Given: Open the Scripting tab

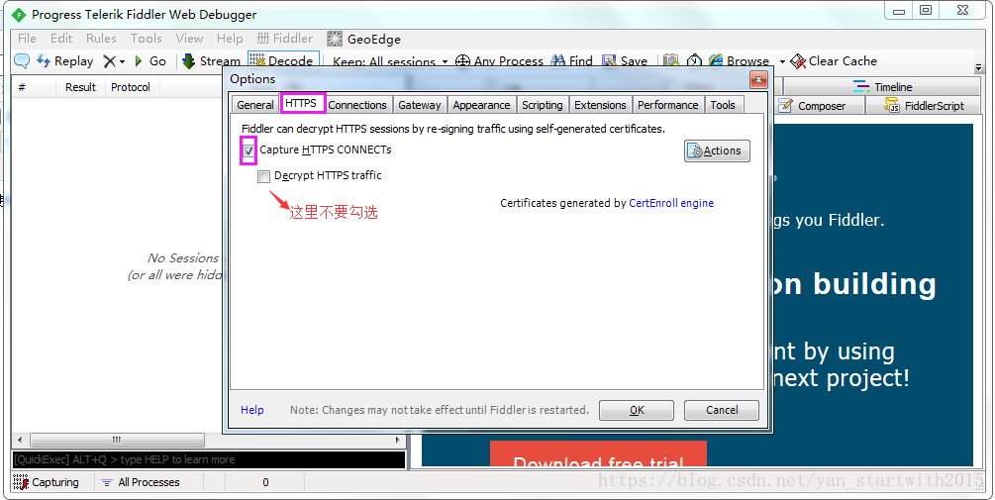Looking at the screenshot, I should point(542,105).
